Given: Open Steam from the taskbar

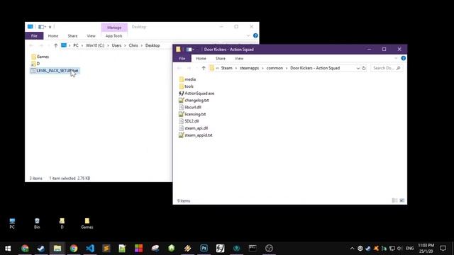Looking at the screenshot, I should pos(41,248).
